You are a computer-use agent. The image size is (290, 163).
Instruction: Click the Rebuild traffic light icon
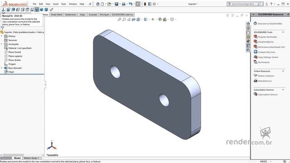(x=145, y=4)
